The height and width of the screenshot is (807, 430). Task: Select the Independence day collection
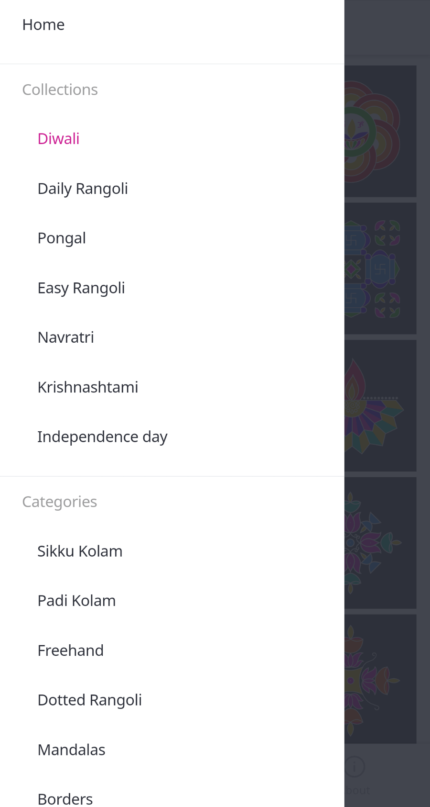(102, 437)
